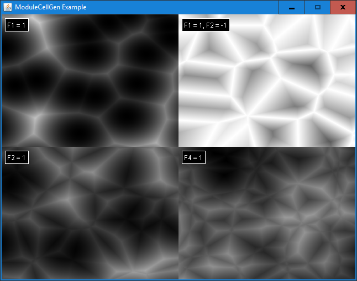Click the empty blue title bar area

click(x=182, y=7)
